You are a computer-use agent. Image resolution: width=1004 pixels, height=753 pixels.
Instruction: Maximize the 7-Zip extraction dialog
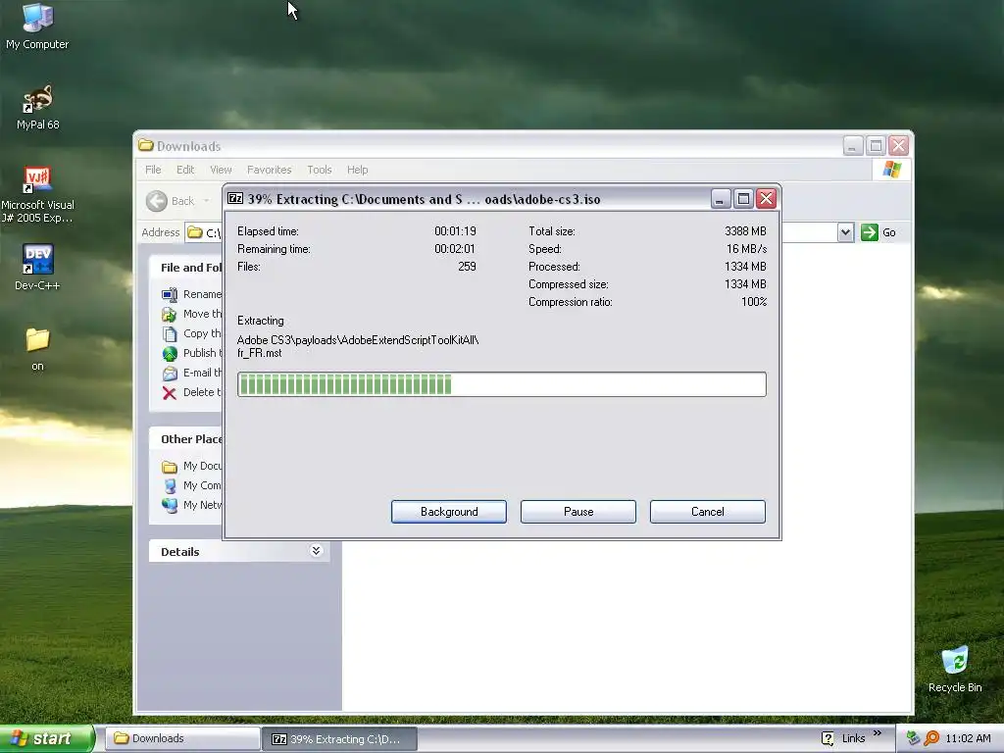coord(743,199)
